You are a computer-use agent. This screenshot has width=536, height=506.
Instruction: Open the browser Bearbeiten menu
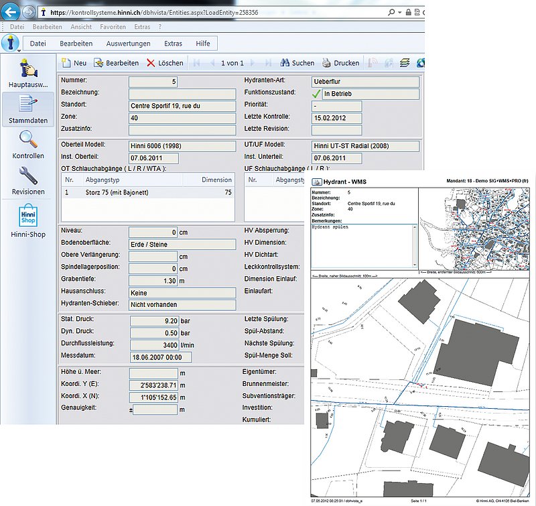[x=47, y=27]
